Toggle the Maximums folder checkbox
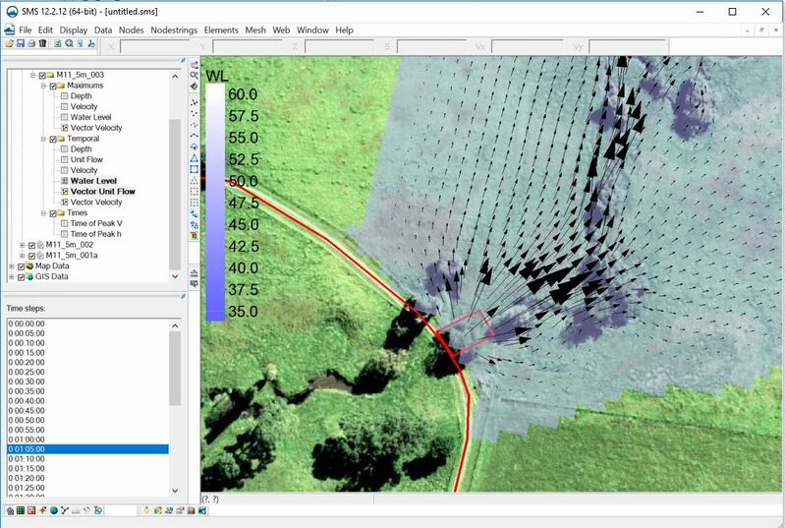Viewport: 786px width, 528px height. click(x=53, y=86)
